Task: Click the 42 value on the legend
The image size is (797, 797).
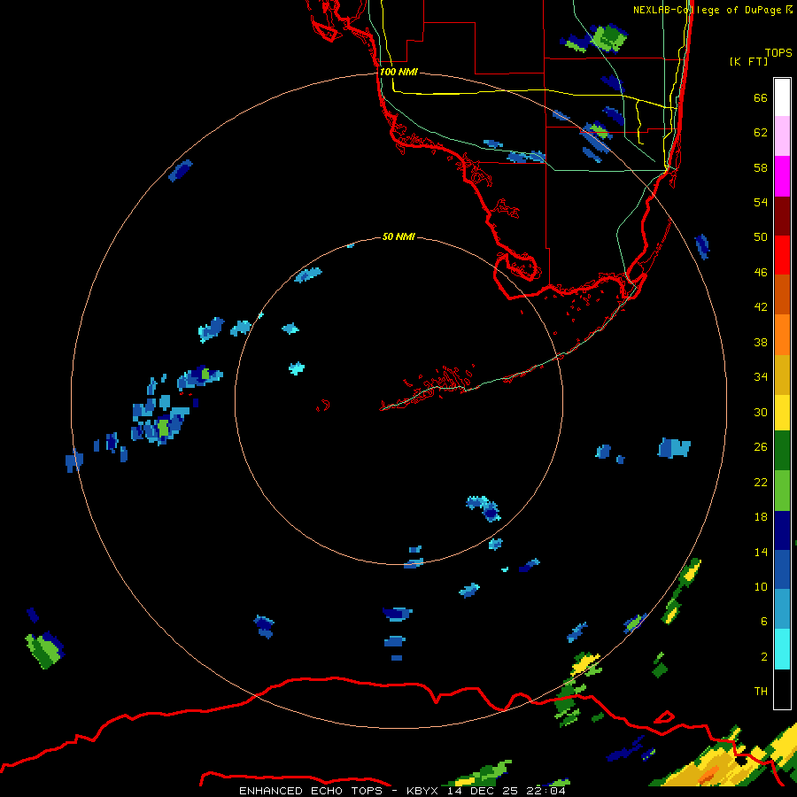Action: [761, 306]
